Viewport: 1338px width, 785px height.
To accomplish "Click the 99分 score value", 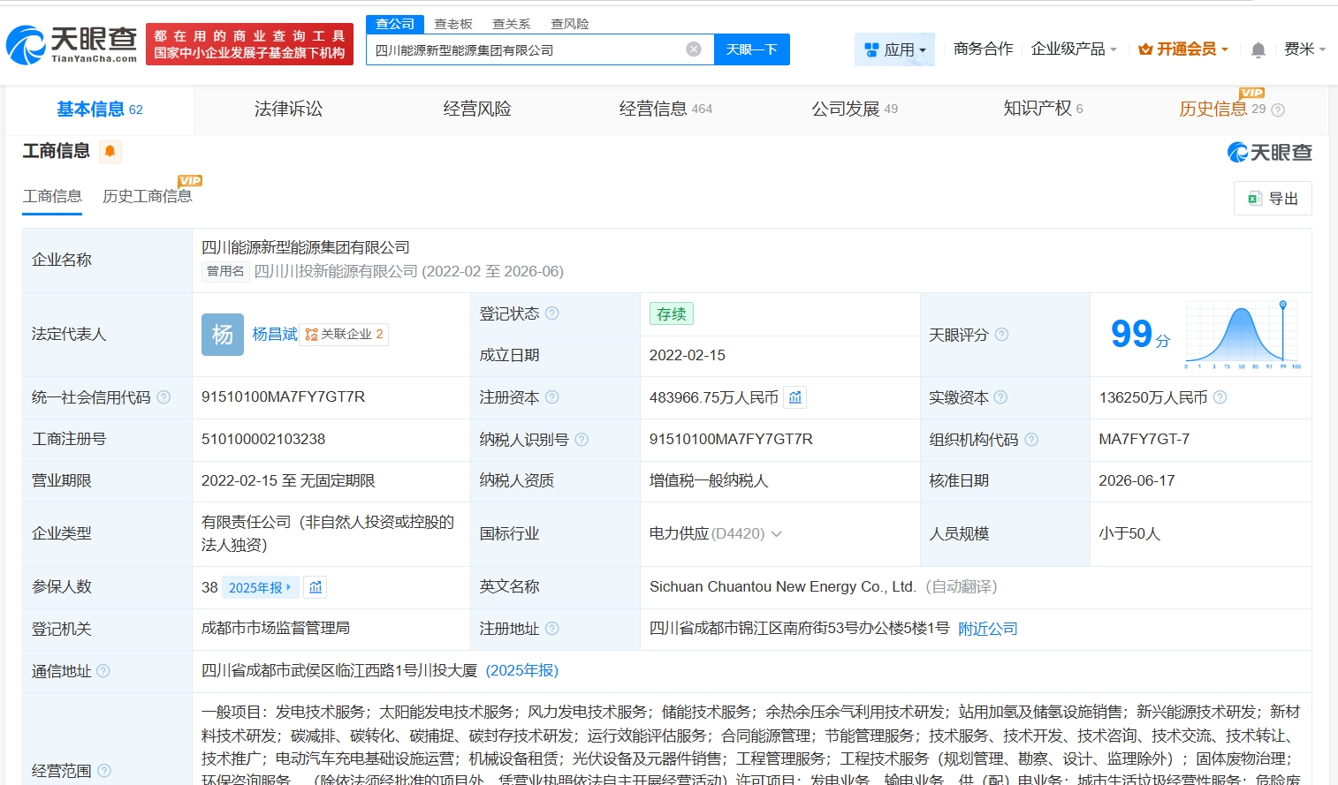I will point(1140,335).
